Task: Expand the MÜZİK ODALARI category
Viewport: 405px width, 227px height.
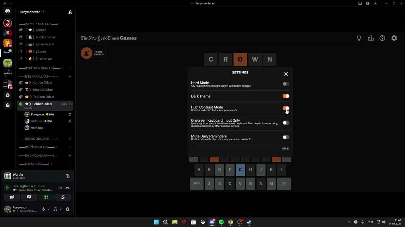Action: click(x=38, y=147)
